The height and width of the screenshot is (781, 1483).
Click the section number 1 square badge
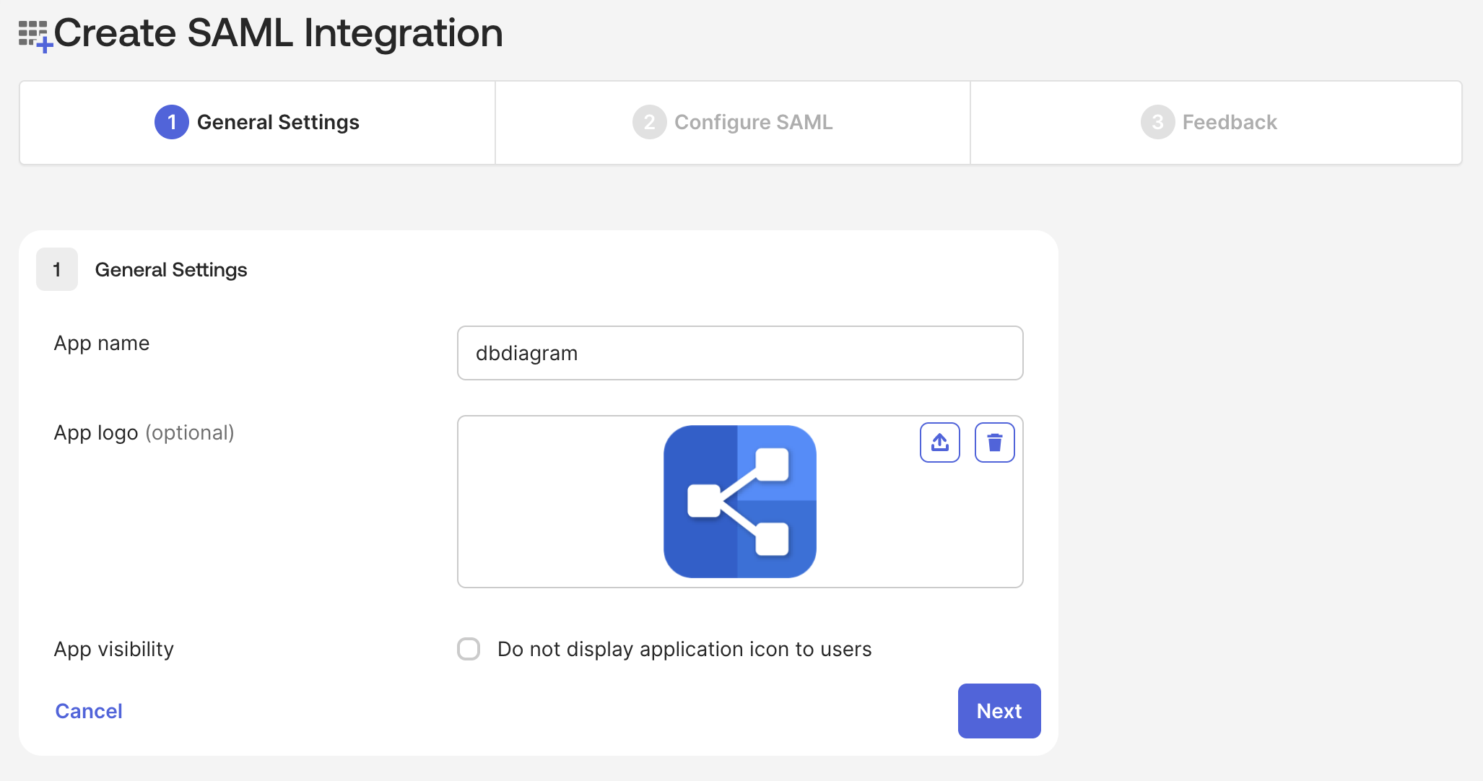57,269
